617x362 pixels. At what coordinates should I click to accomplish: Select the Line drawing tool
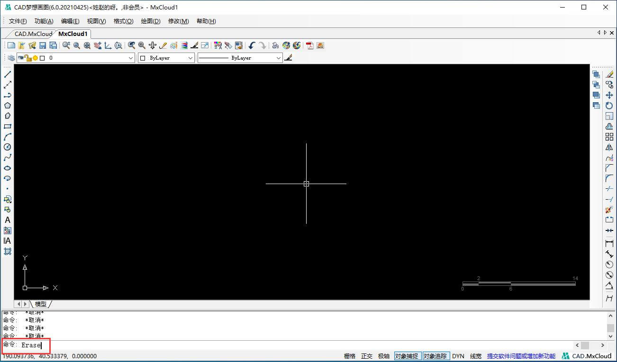coord(7,74)
